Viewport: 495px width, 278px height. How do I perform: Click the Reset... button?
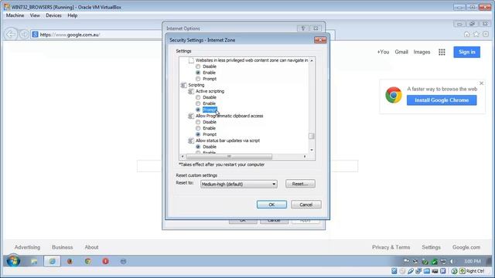point(300,184)
